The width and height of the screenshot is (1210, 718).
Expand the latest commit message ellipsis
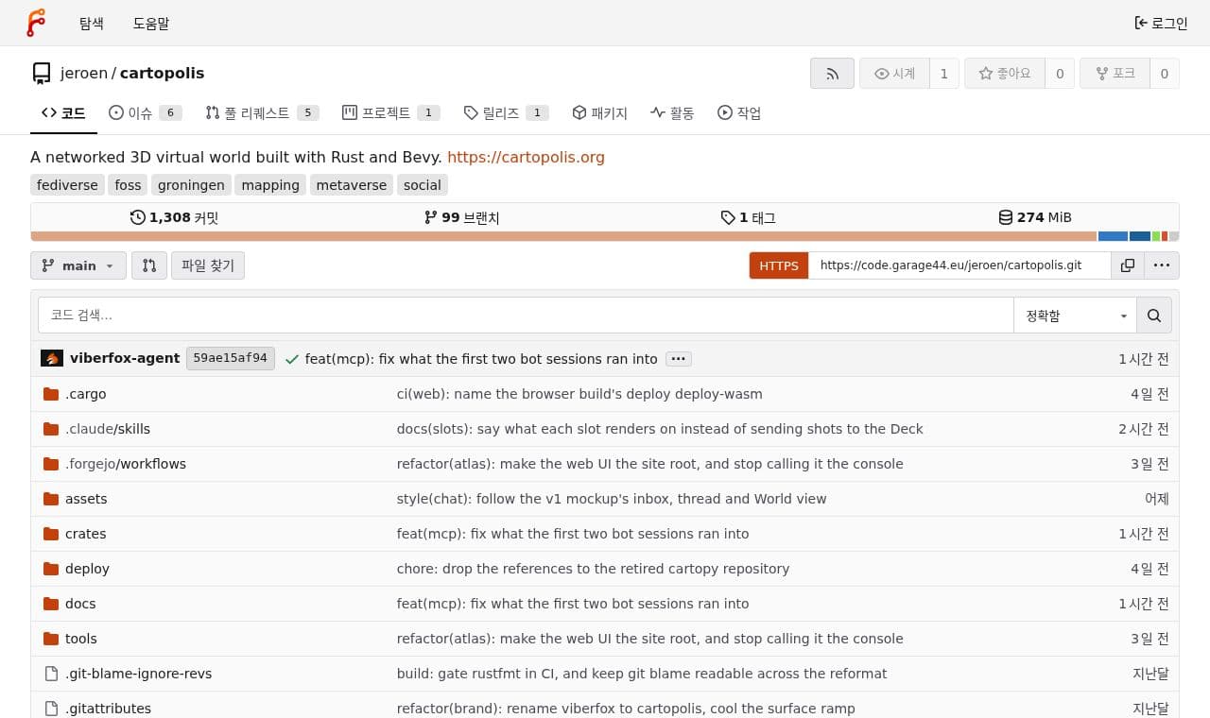pyautogui.click(x=679, y=359)
